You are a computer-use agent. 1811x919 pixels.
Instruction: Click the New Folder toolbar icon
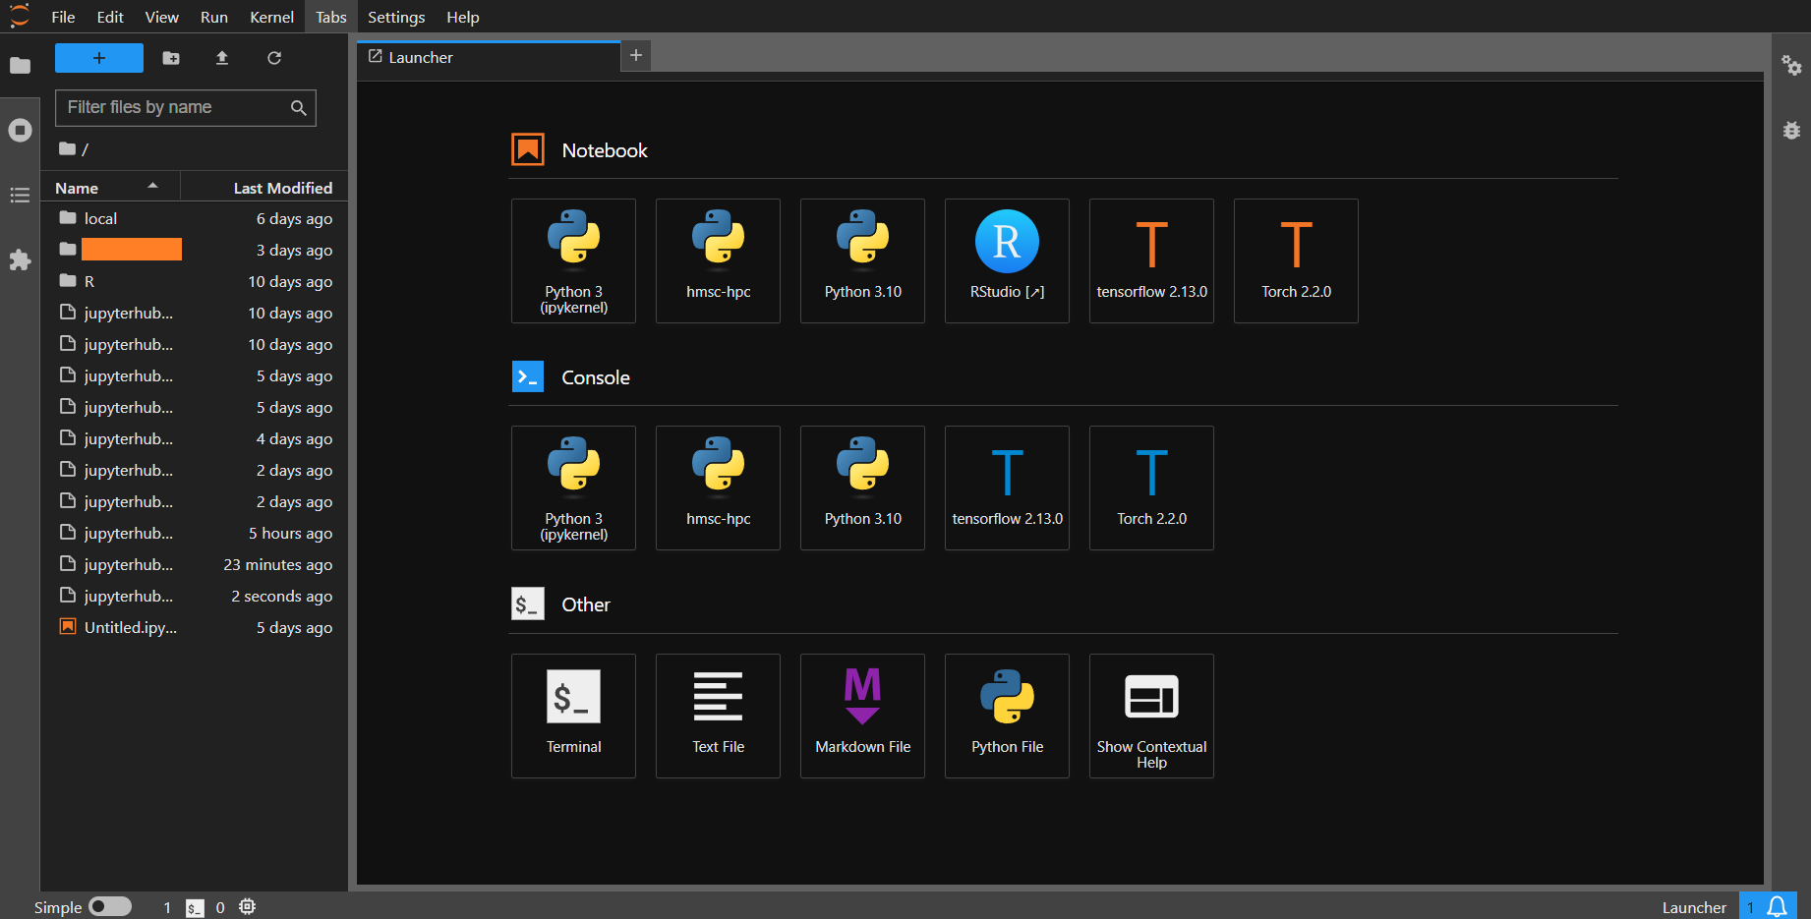(171, 58)
